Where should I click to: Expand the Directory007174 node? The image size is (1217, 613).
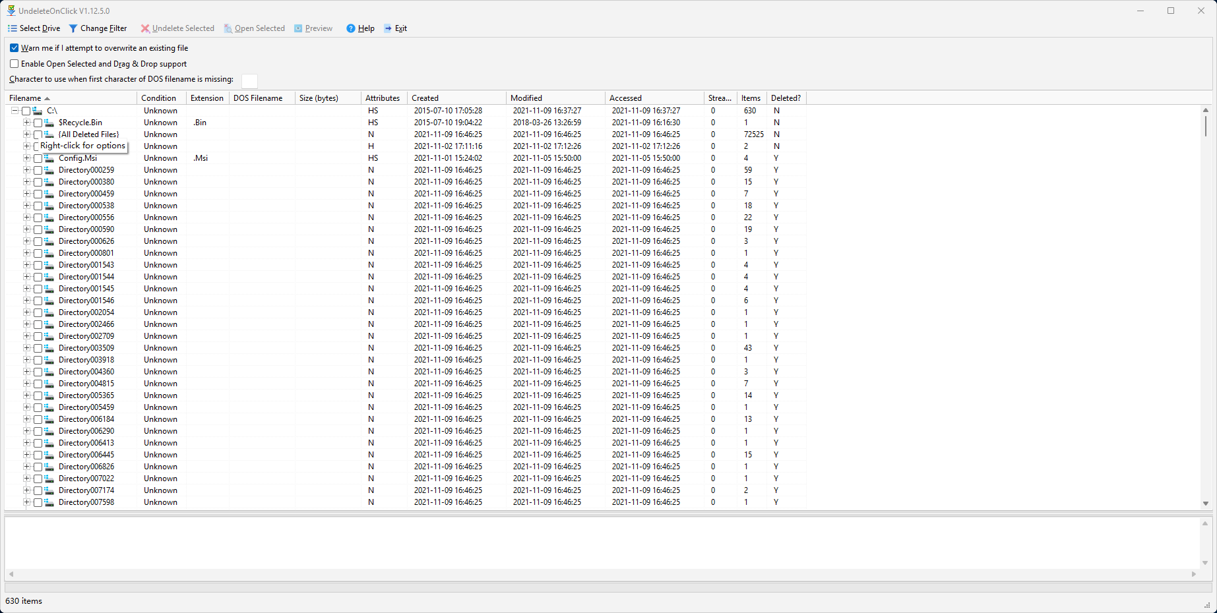click(x=26, y=490)
